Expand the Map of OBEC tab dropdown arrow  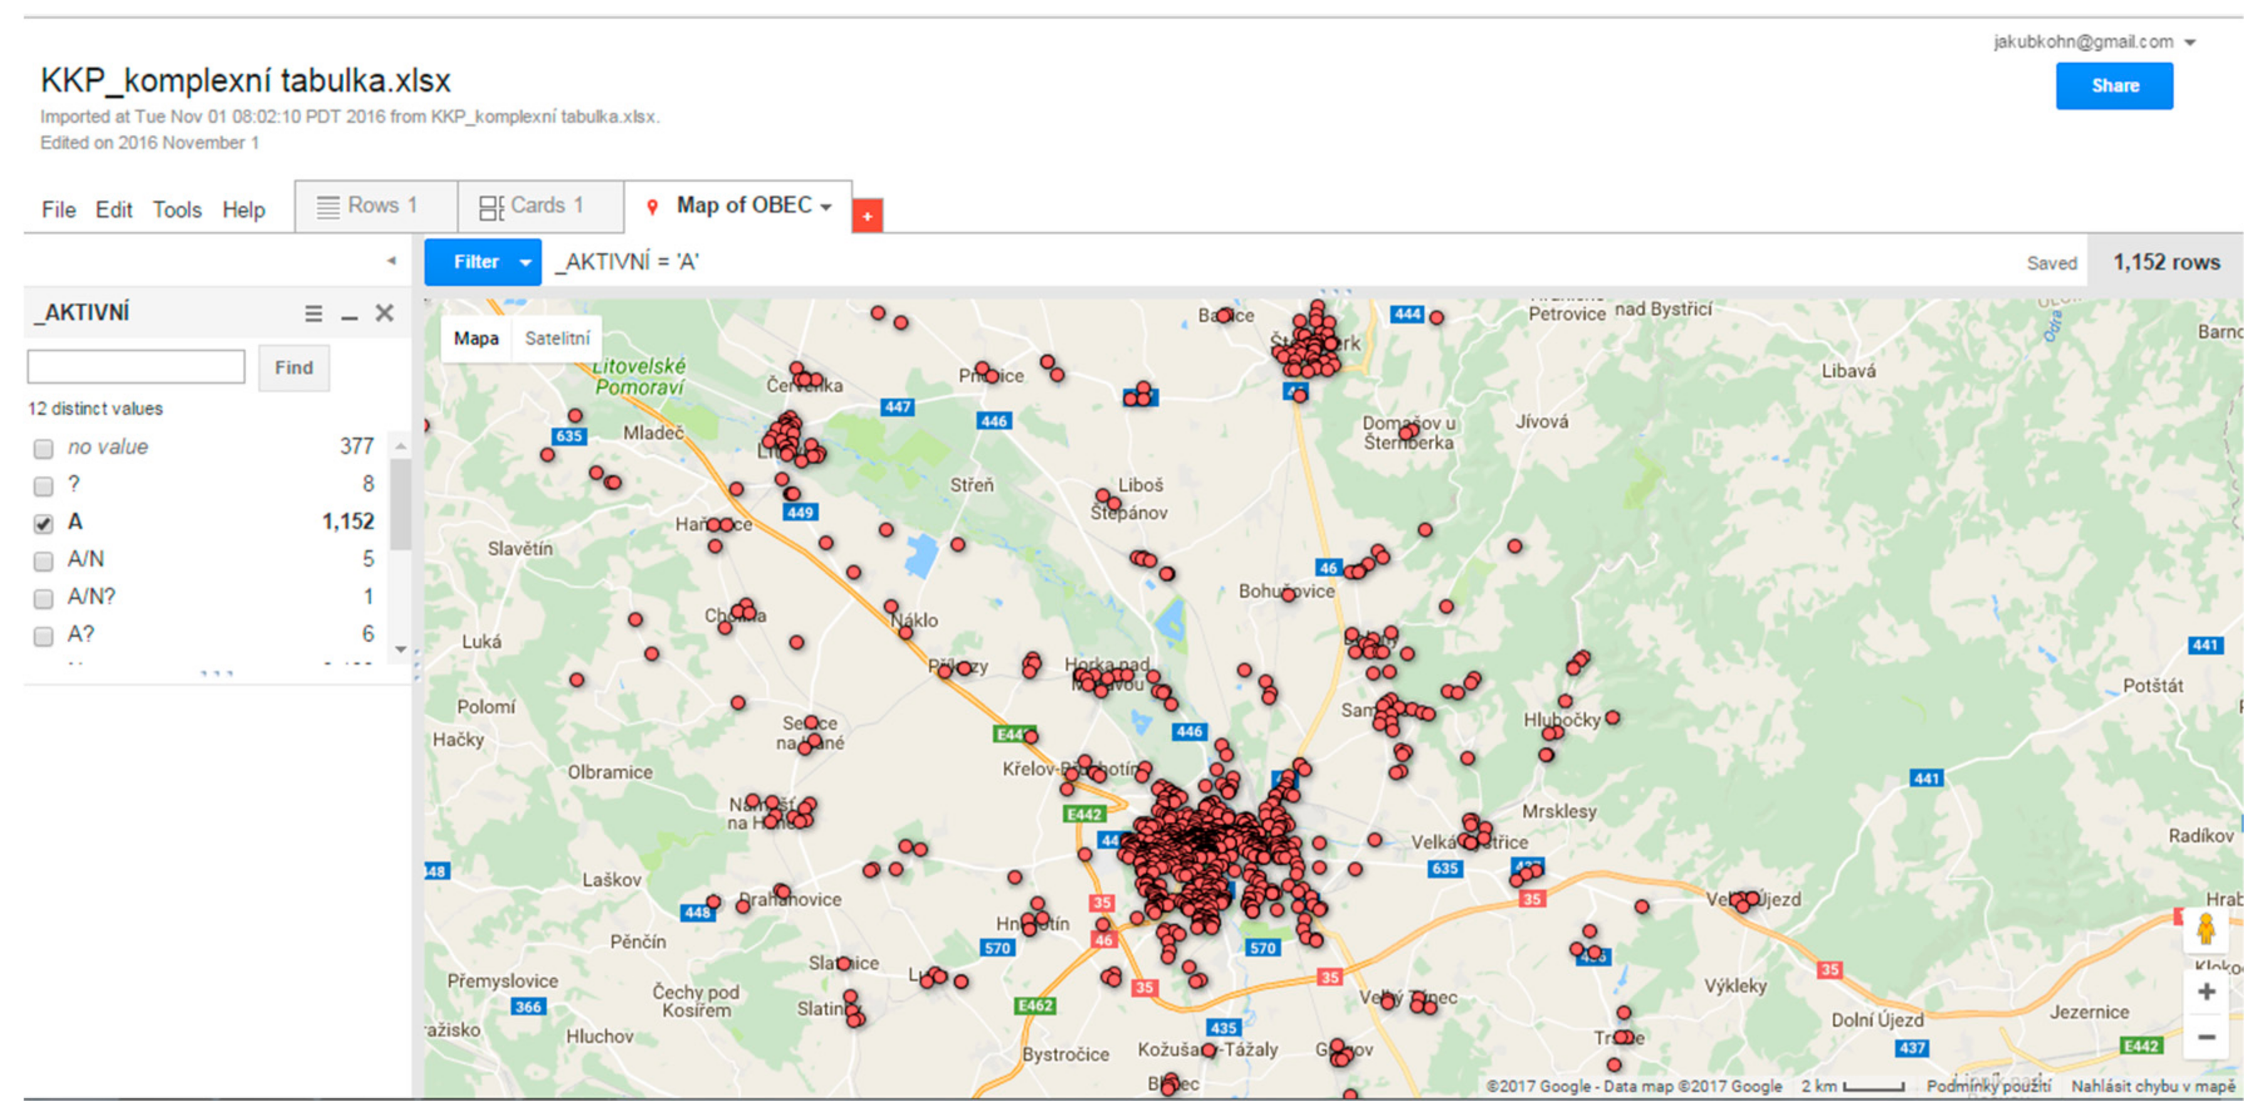tap(826, 207)
